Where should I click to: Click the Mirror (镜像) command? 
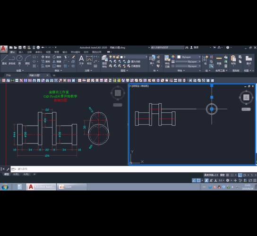(x=57, y=61)
